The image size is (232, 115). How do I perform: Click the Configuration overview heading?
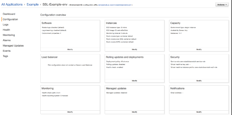coord(53,15)
